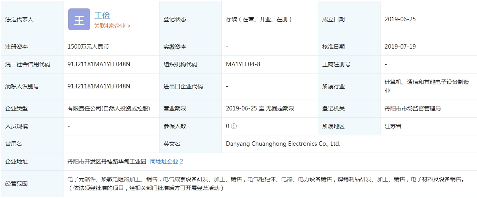Click the 纳税人识别号 row's number value

point(99,86)
